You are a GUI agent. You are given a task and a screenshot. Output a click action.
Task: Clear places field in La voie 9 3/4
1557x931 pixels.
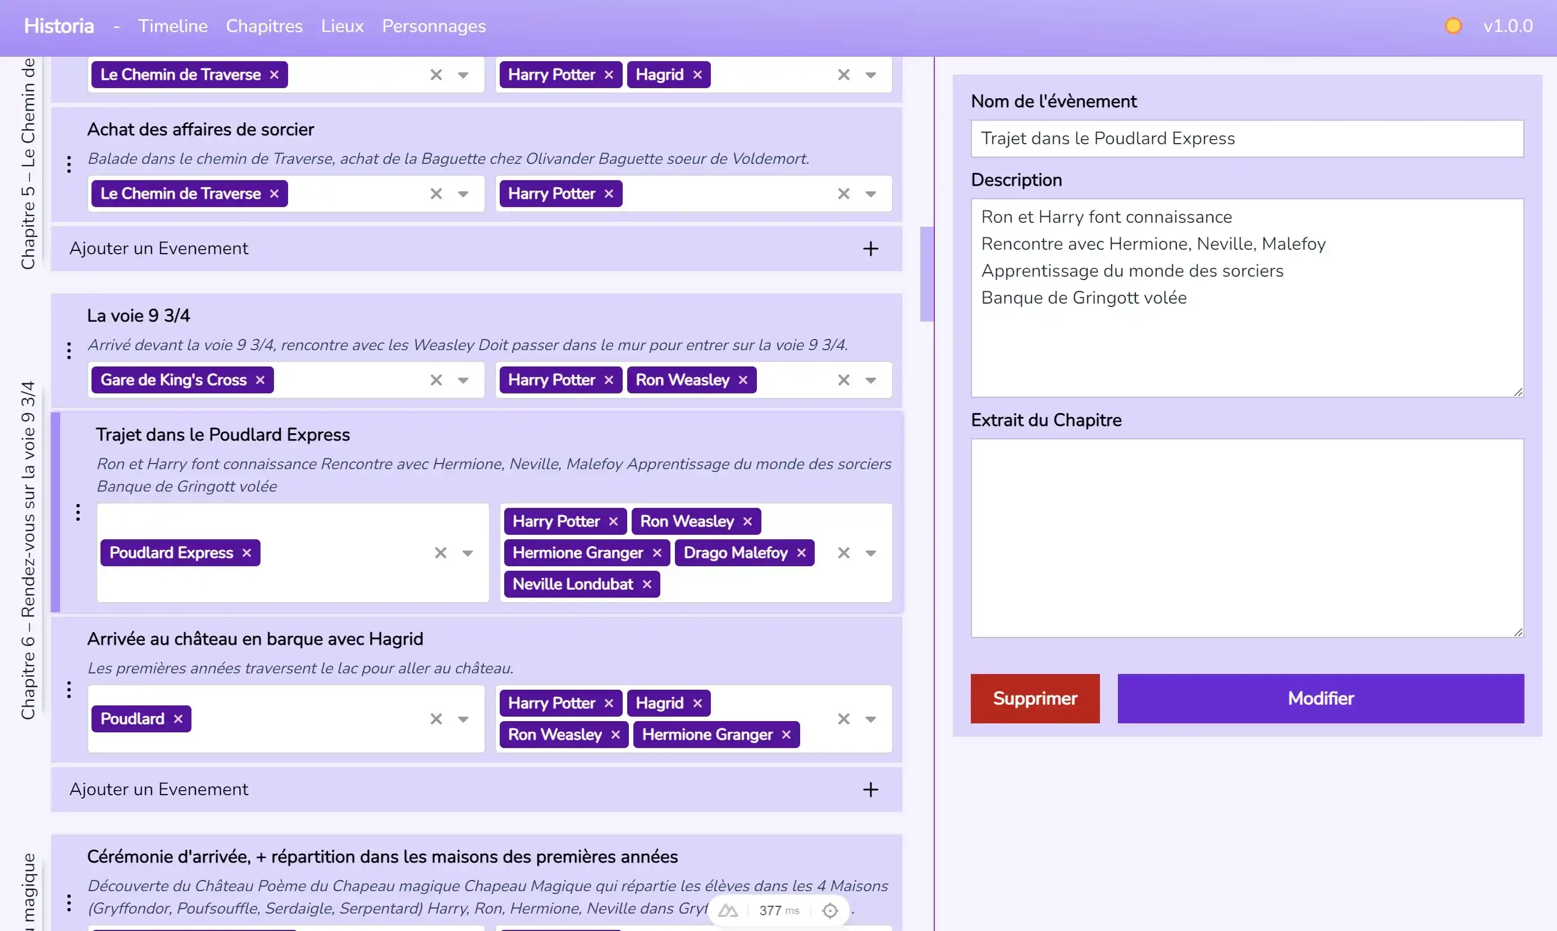point(436,380)
